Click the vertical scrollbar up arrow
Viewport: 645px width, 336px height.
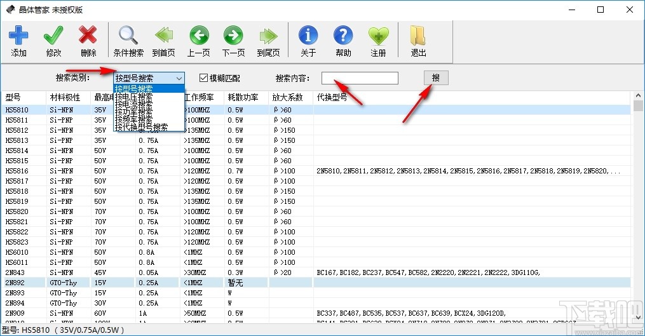[638, 95]
